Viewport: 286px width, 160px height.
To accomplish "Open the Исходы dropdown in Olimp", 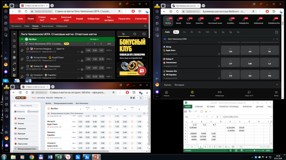I will 94,39.
